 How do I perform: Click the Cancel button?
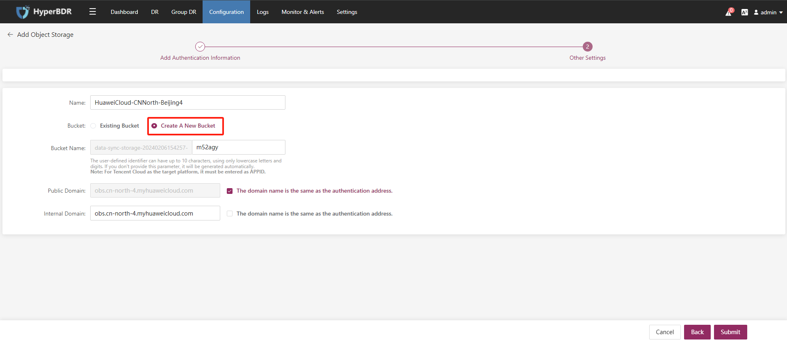pyautogui.click(x=665, y=332)
